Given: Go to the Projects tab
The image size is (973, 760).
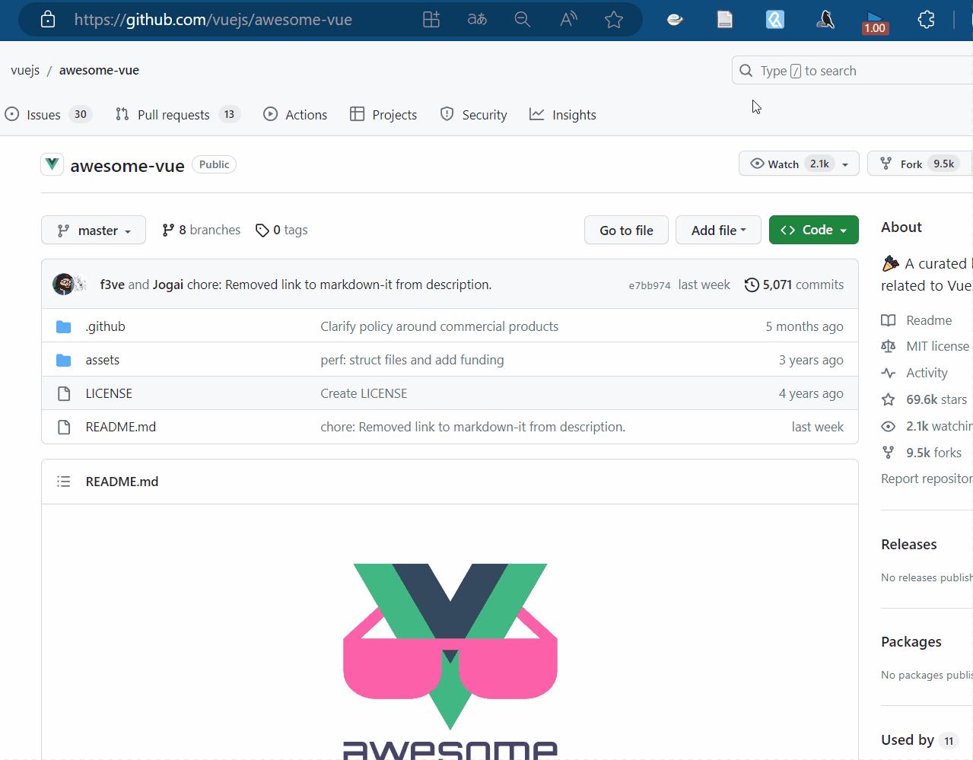Looking at the screenshot, I should pyautogui.click(x=383, y=114).
